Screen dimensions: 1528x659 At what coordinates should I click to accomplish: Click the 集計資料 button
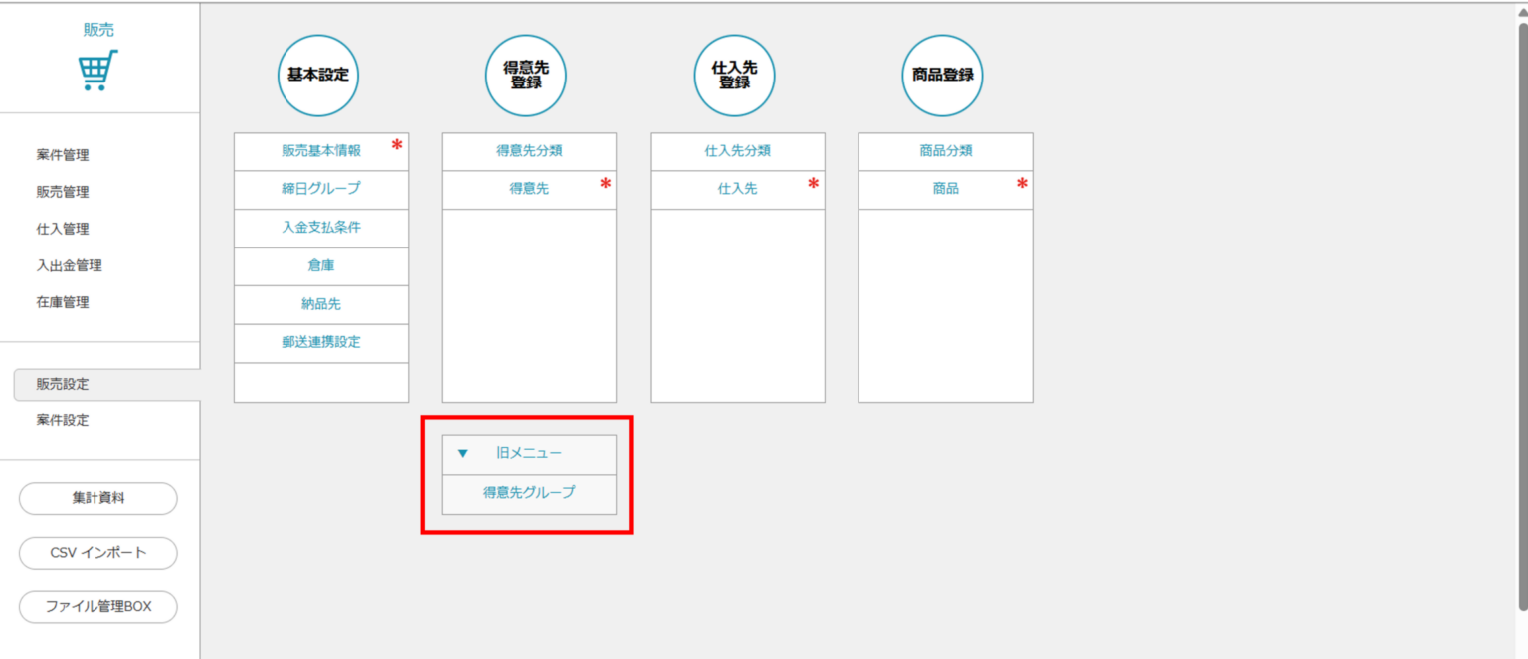click(98, 499)
